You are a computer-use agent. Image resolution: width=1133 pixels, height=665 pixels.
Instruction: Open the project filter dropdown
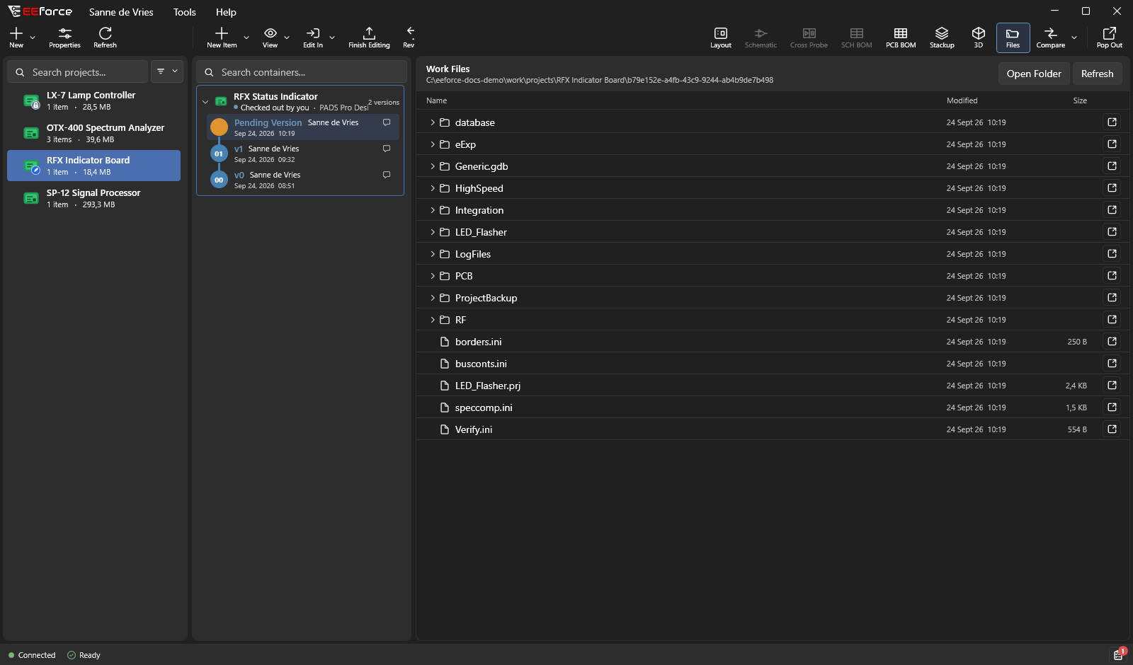click(167, 71)
